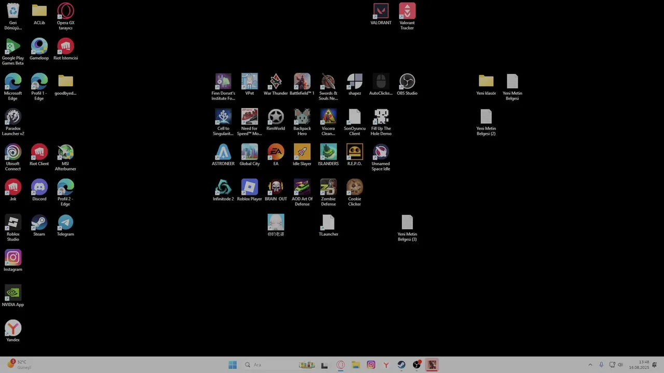The image size is (664, 373).
Task: Launch Paradox Launcher v2
Action: tap(13, 117)
